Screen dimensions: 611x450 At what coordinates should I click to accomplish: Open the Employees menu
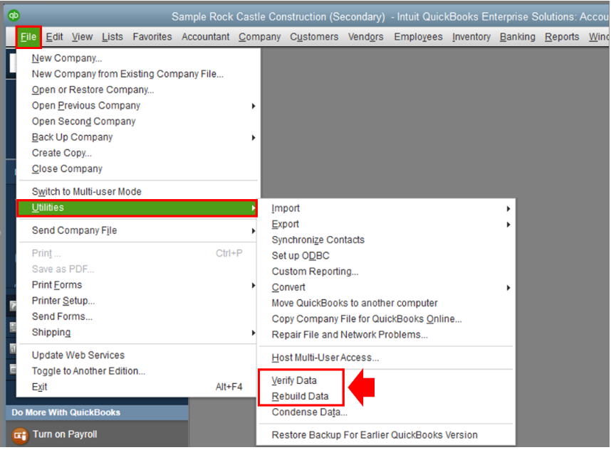pos(418,37)
